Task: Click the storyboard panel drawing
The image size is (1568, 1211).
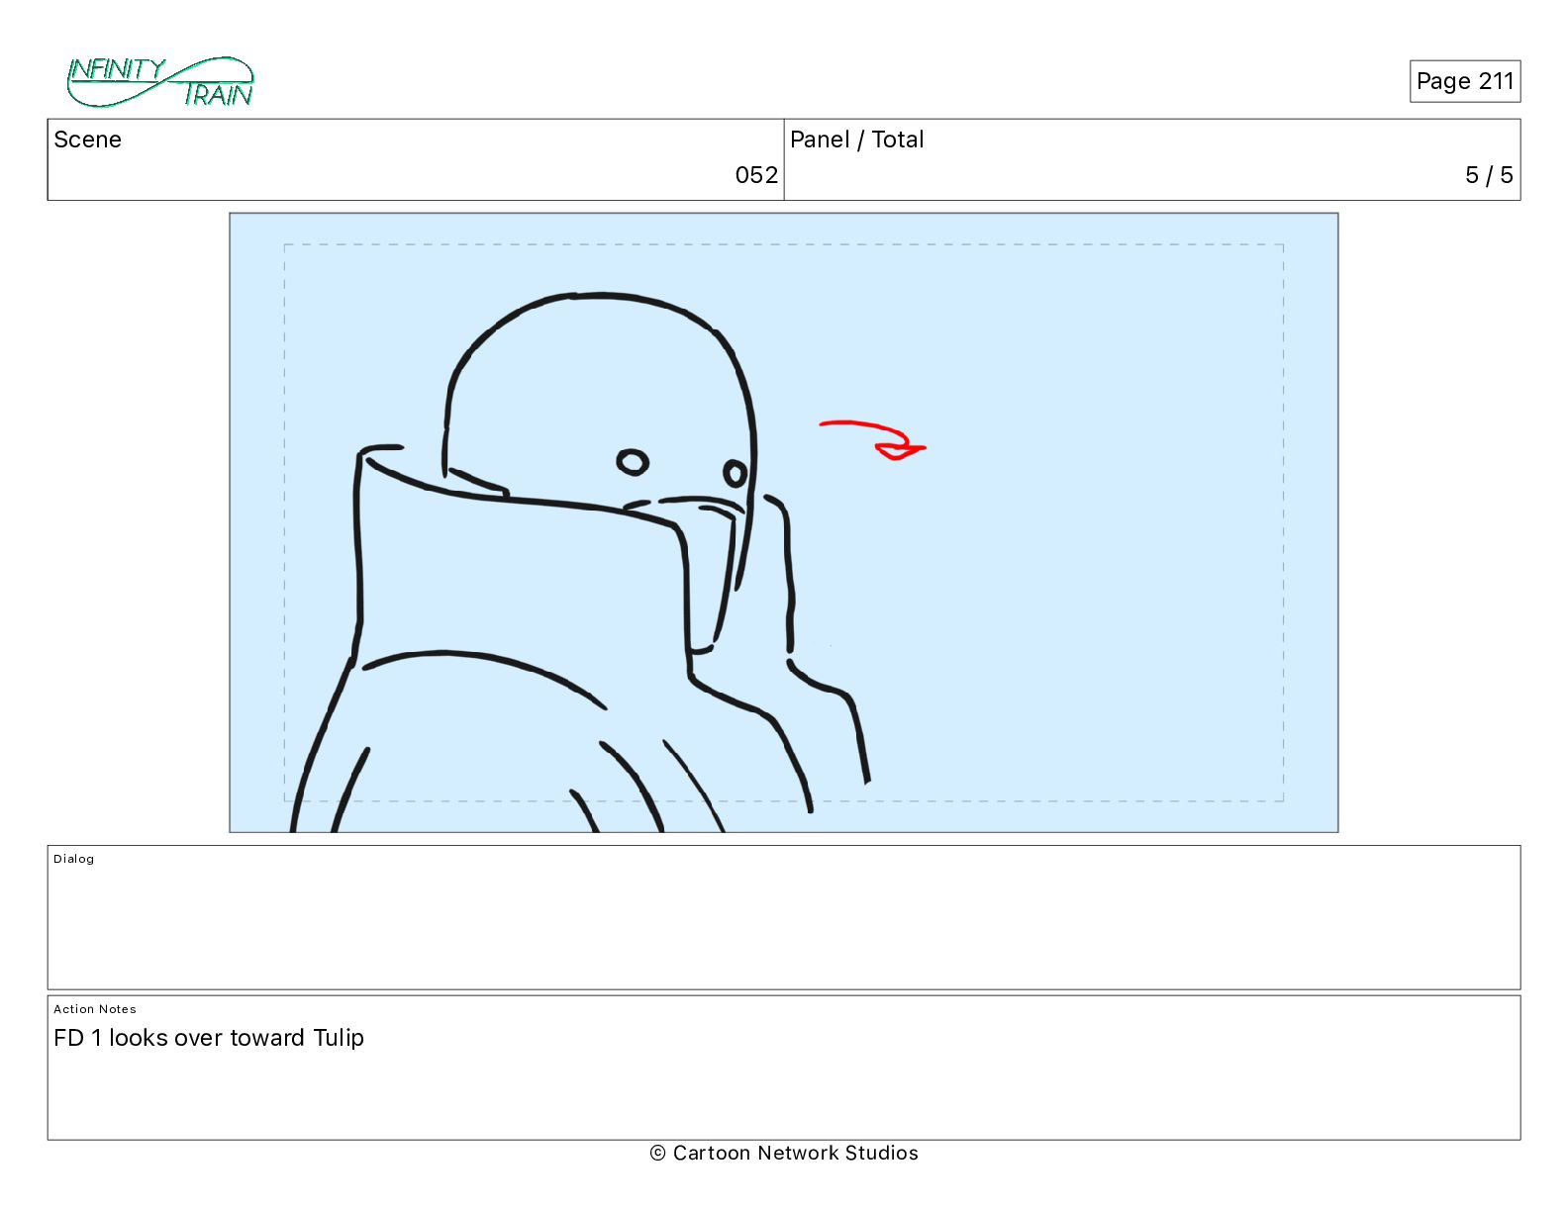Action: click(x=784, y=522)
